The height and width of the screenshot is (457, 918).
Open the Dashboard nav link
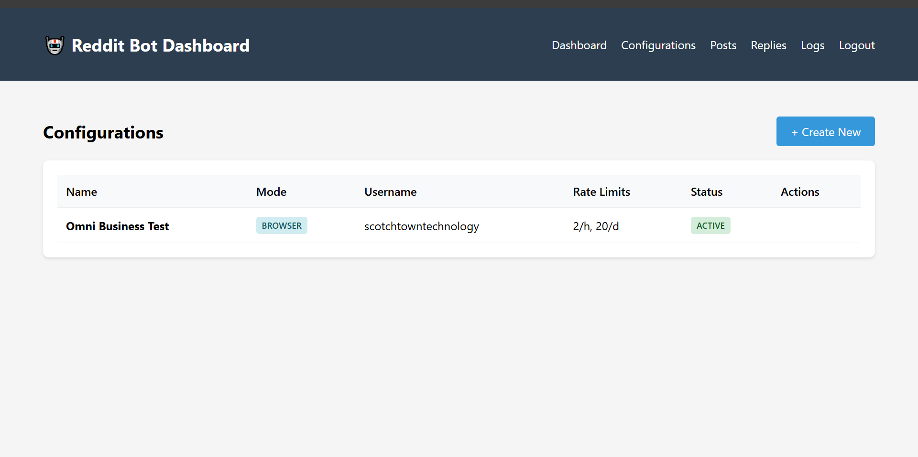pos(579,45)
